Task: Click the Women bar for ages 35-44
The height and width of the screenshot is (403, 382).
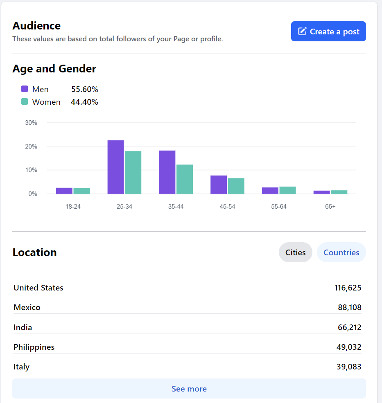Action: pyautogui.click(x=184, y=179)
